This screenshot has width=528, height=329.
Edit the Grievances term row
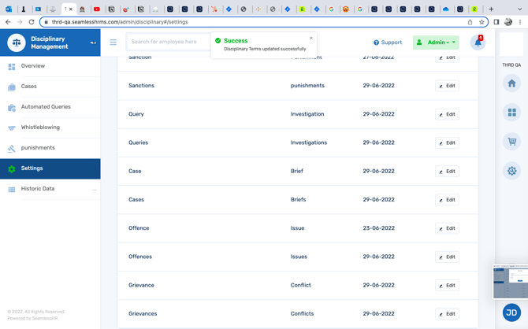pos(447,314)
